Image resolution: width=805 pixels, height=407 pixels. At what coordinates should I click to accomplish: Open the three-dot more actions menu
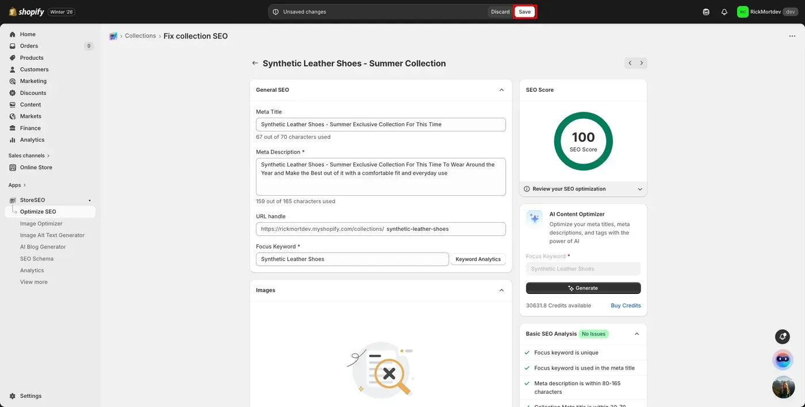point(792,36)
